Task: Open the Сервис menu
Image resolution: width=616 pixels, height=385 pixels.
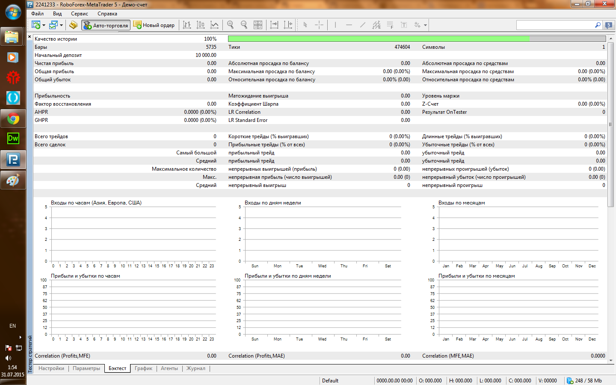Action: click(80, 14)
